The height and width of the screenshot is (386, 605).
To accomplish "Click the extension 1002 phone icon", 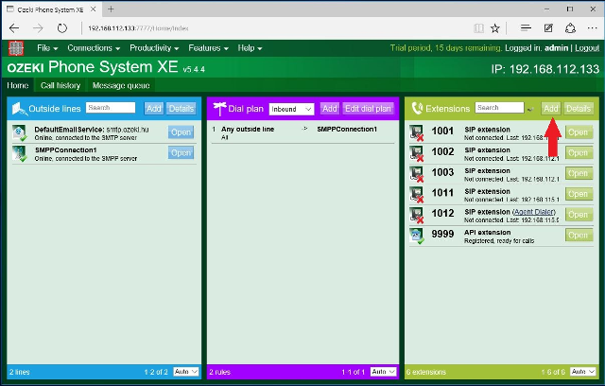I will click(x=416, y=153).
